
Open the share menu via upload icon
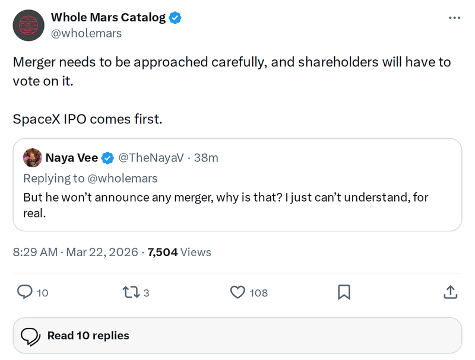tap(450, 292)
